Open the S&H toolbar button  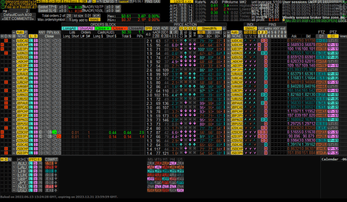[x=52, y=1]
